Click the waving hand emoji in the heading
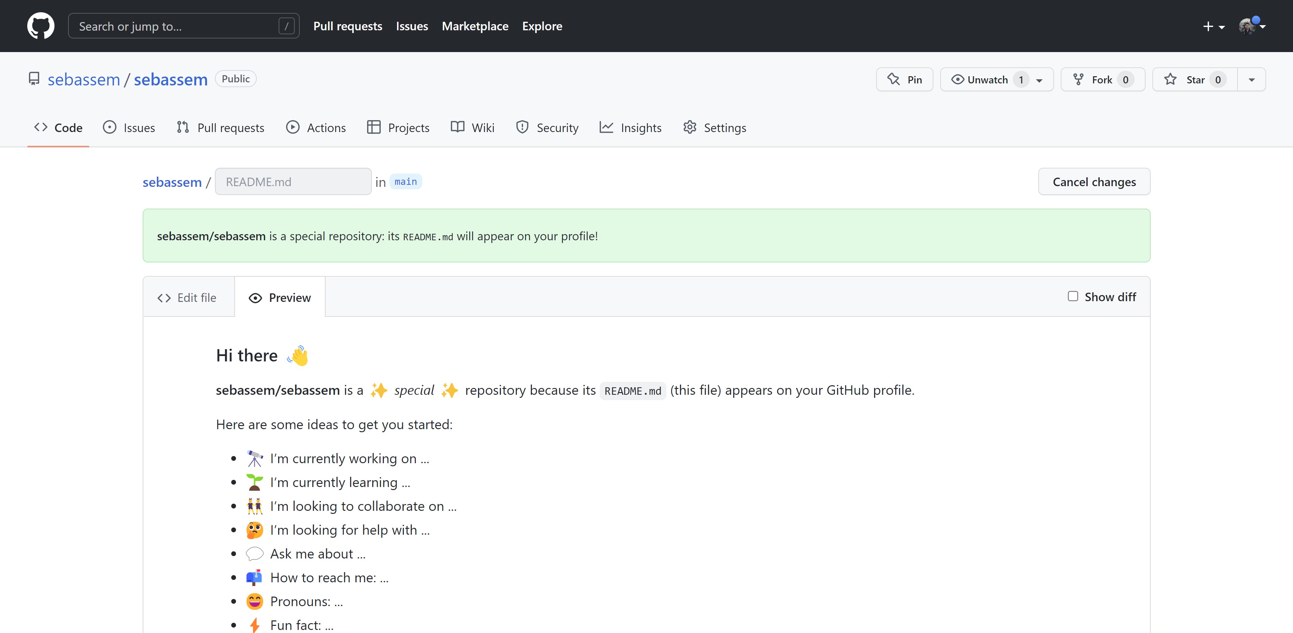 297,356
